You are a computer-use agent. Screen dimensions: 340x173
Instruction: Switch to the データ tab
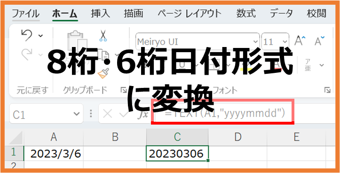(281, 14)
